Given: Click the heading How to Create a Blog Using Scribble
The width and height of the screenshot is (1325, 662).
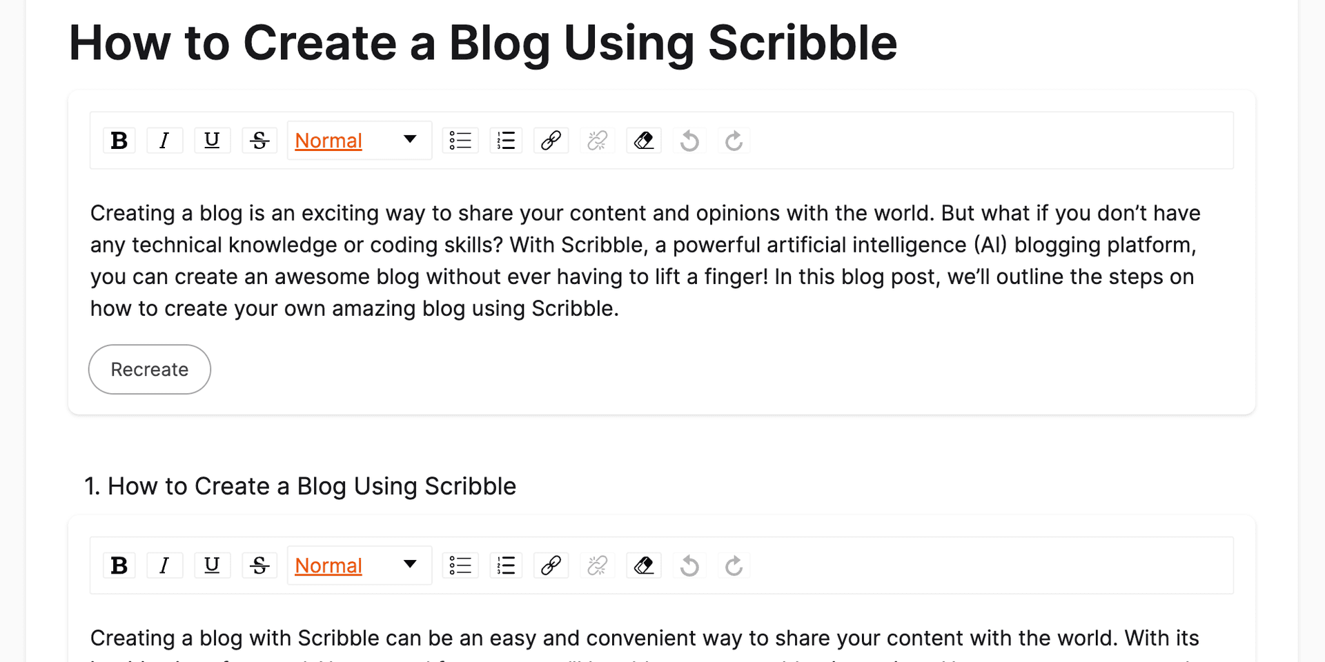Looking at the screenshot, I should (x=482, y=43).
